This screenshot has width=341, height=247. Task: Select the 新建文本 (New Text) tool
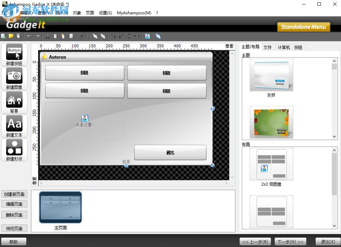click(x=14, y=126)
